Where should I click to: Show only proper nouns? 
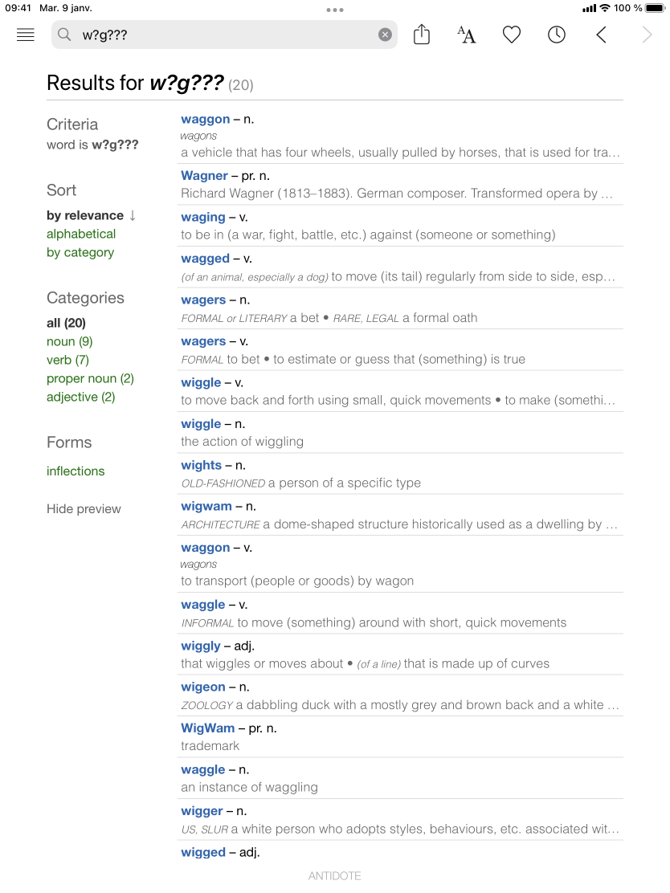(90, 378)
